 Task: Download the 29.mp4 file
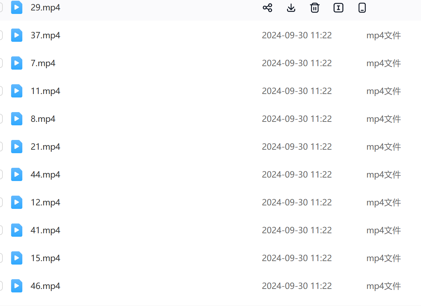coord(291,8)
